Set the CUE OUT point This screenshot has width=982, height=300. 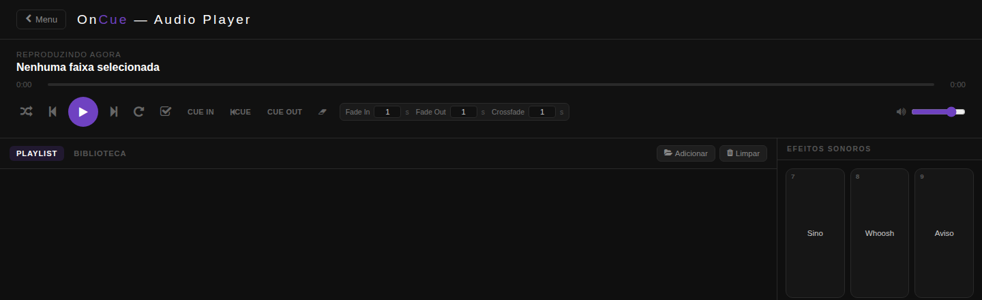[x=284, y=112]
